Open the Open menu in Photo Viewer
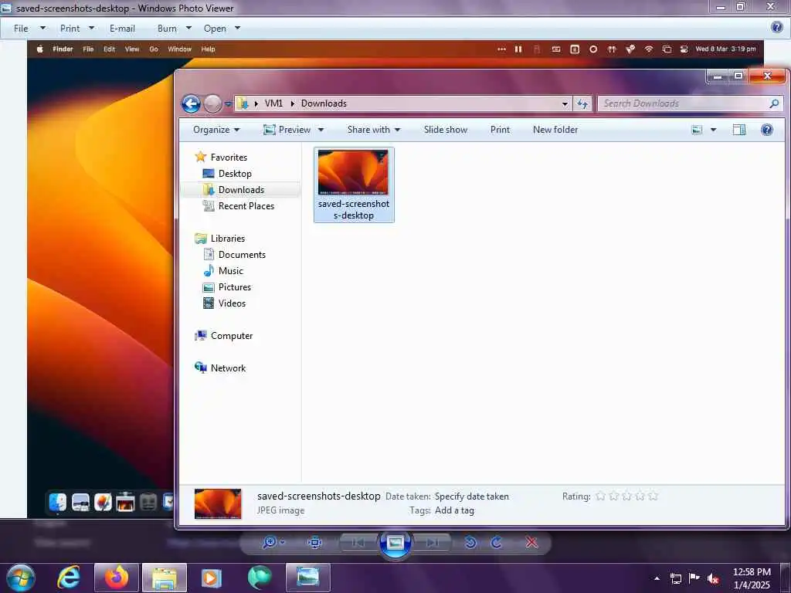The image size is (791, 593). pos(222,29)
